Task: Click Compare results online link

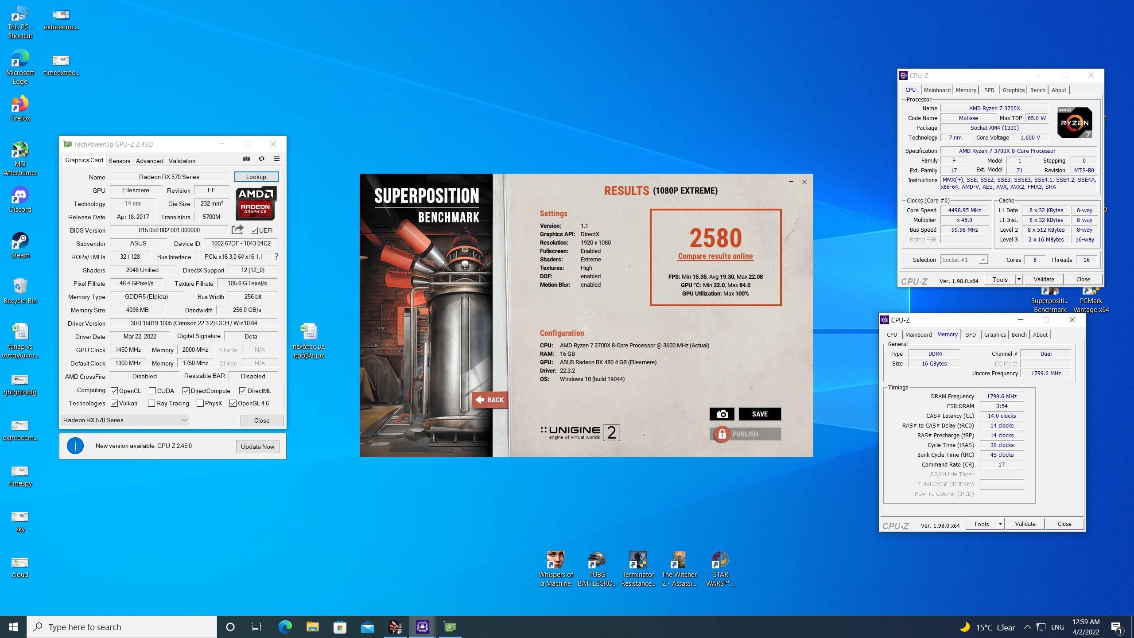Action: 715,256
